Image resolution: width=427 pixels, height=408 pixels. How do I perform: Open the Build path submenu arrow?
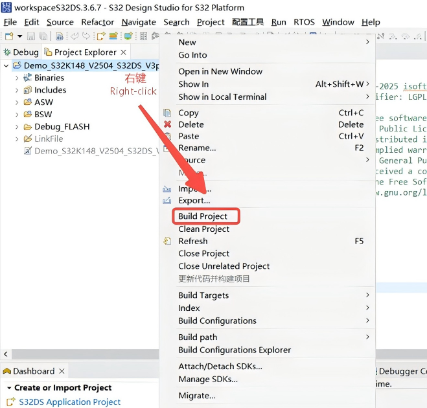[x=367, y=337]
